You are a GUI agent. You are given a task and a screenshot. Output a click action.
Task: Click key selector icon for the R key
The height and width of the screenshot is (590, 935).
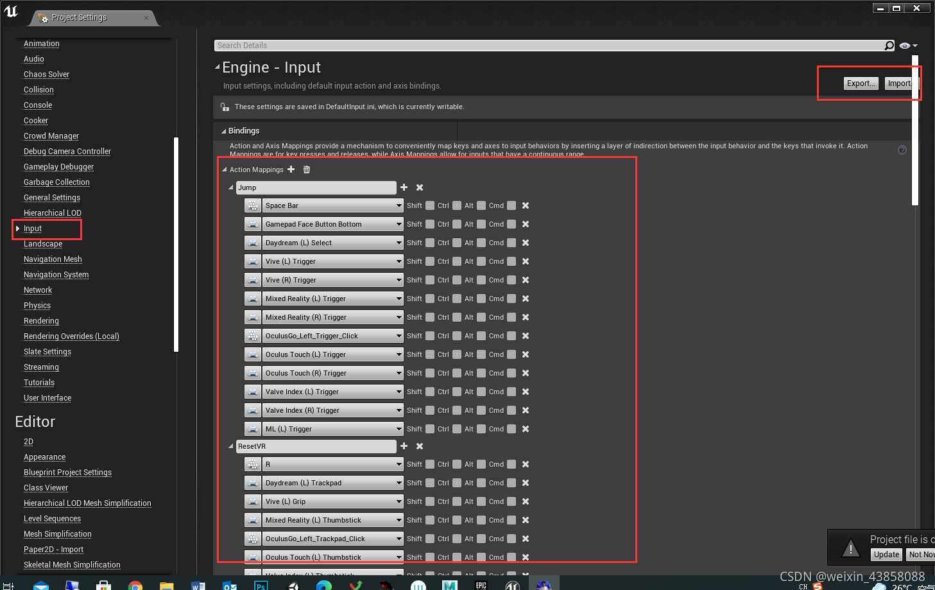tap(253, 464)
